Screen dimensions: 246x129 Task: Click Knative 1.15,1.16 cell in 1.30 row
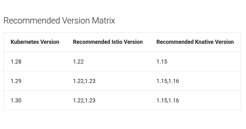(168, 101)
